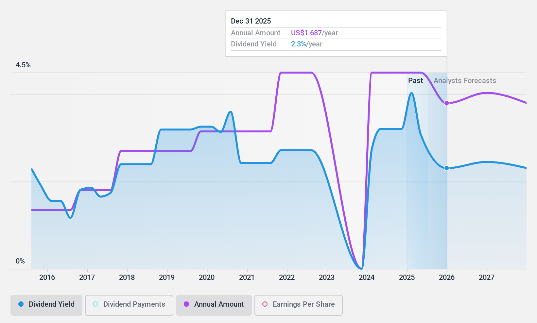This screenshot has height=323, width=537.
Task: Click the purple Annual Amount data point
Action: pos(446,103)
